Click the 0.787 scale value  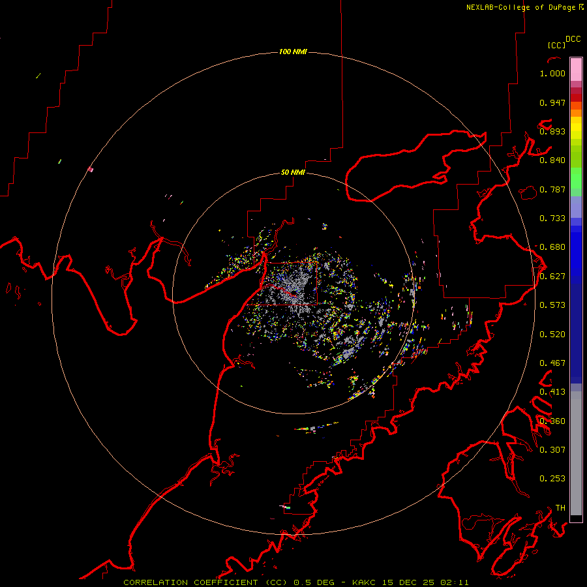(552, 189)
